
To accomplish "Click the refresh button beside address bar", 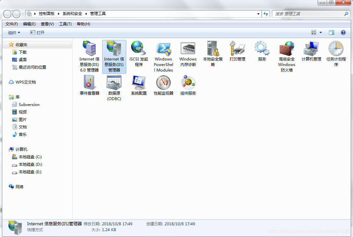I will coord(266,14).
